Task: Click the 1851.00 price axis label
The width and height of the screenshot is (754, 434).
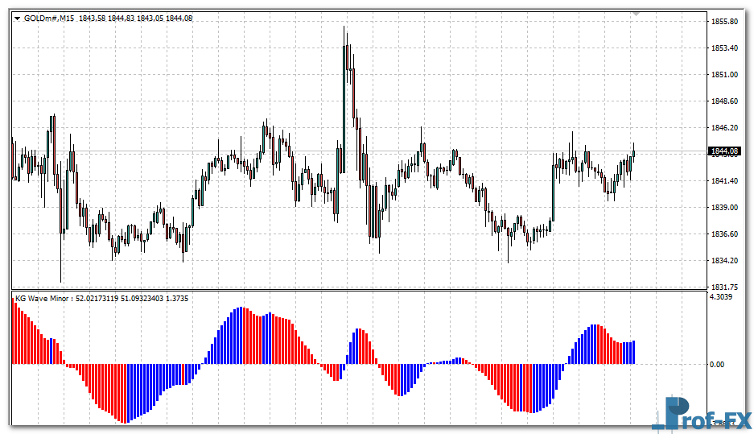Action: (x=725, y=75)
